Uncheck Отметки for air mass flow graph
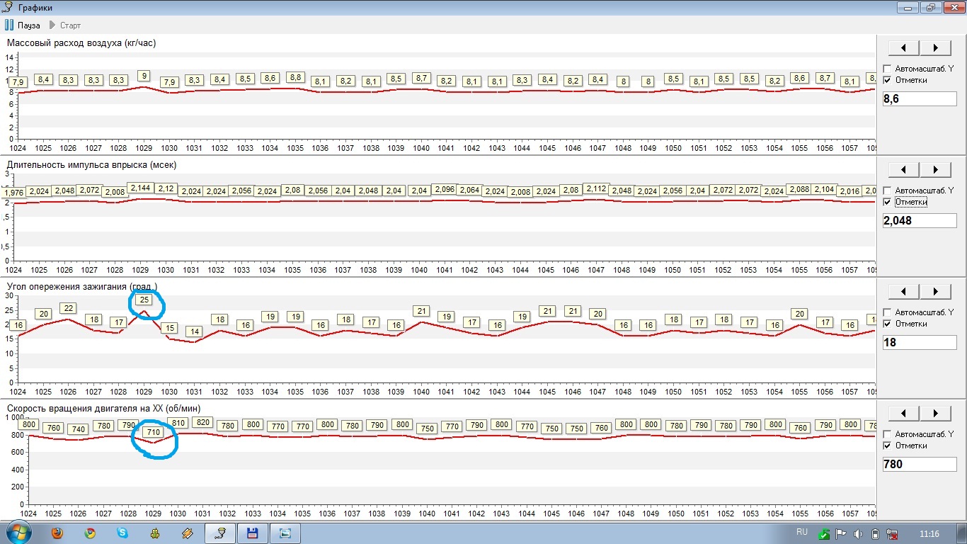Viewport: 967px width, 544px height. (x=887, y=80)
